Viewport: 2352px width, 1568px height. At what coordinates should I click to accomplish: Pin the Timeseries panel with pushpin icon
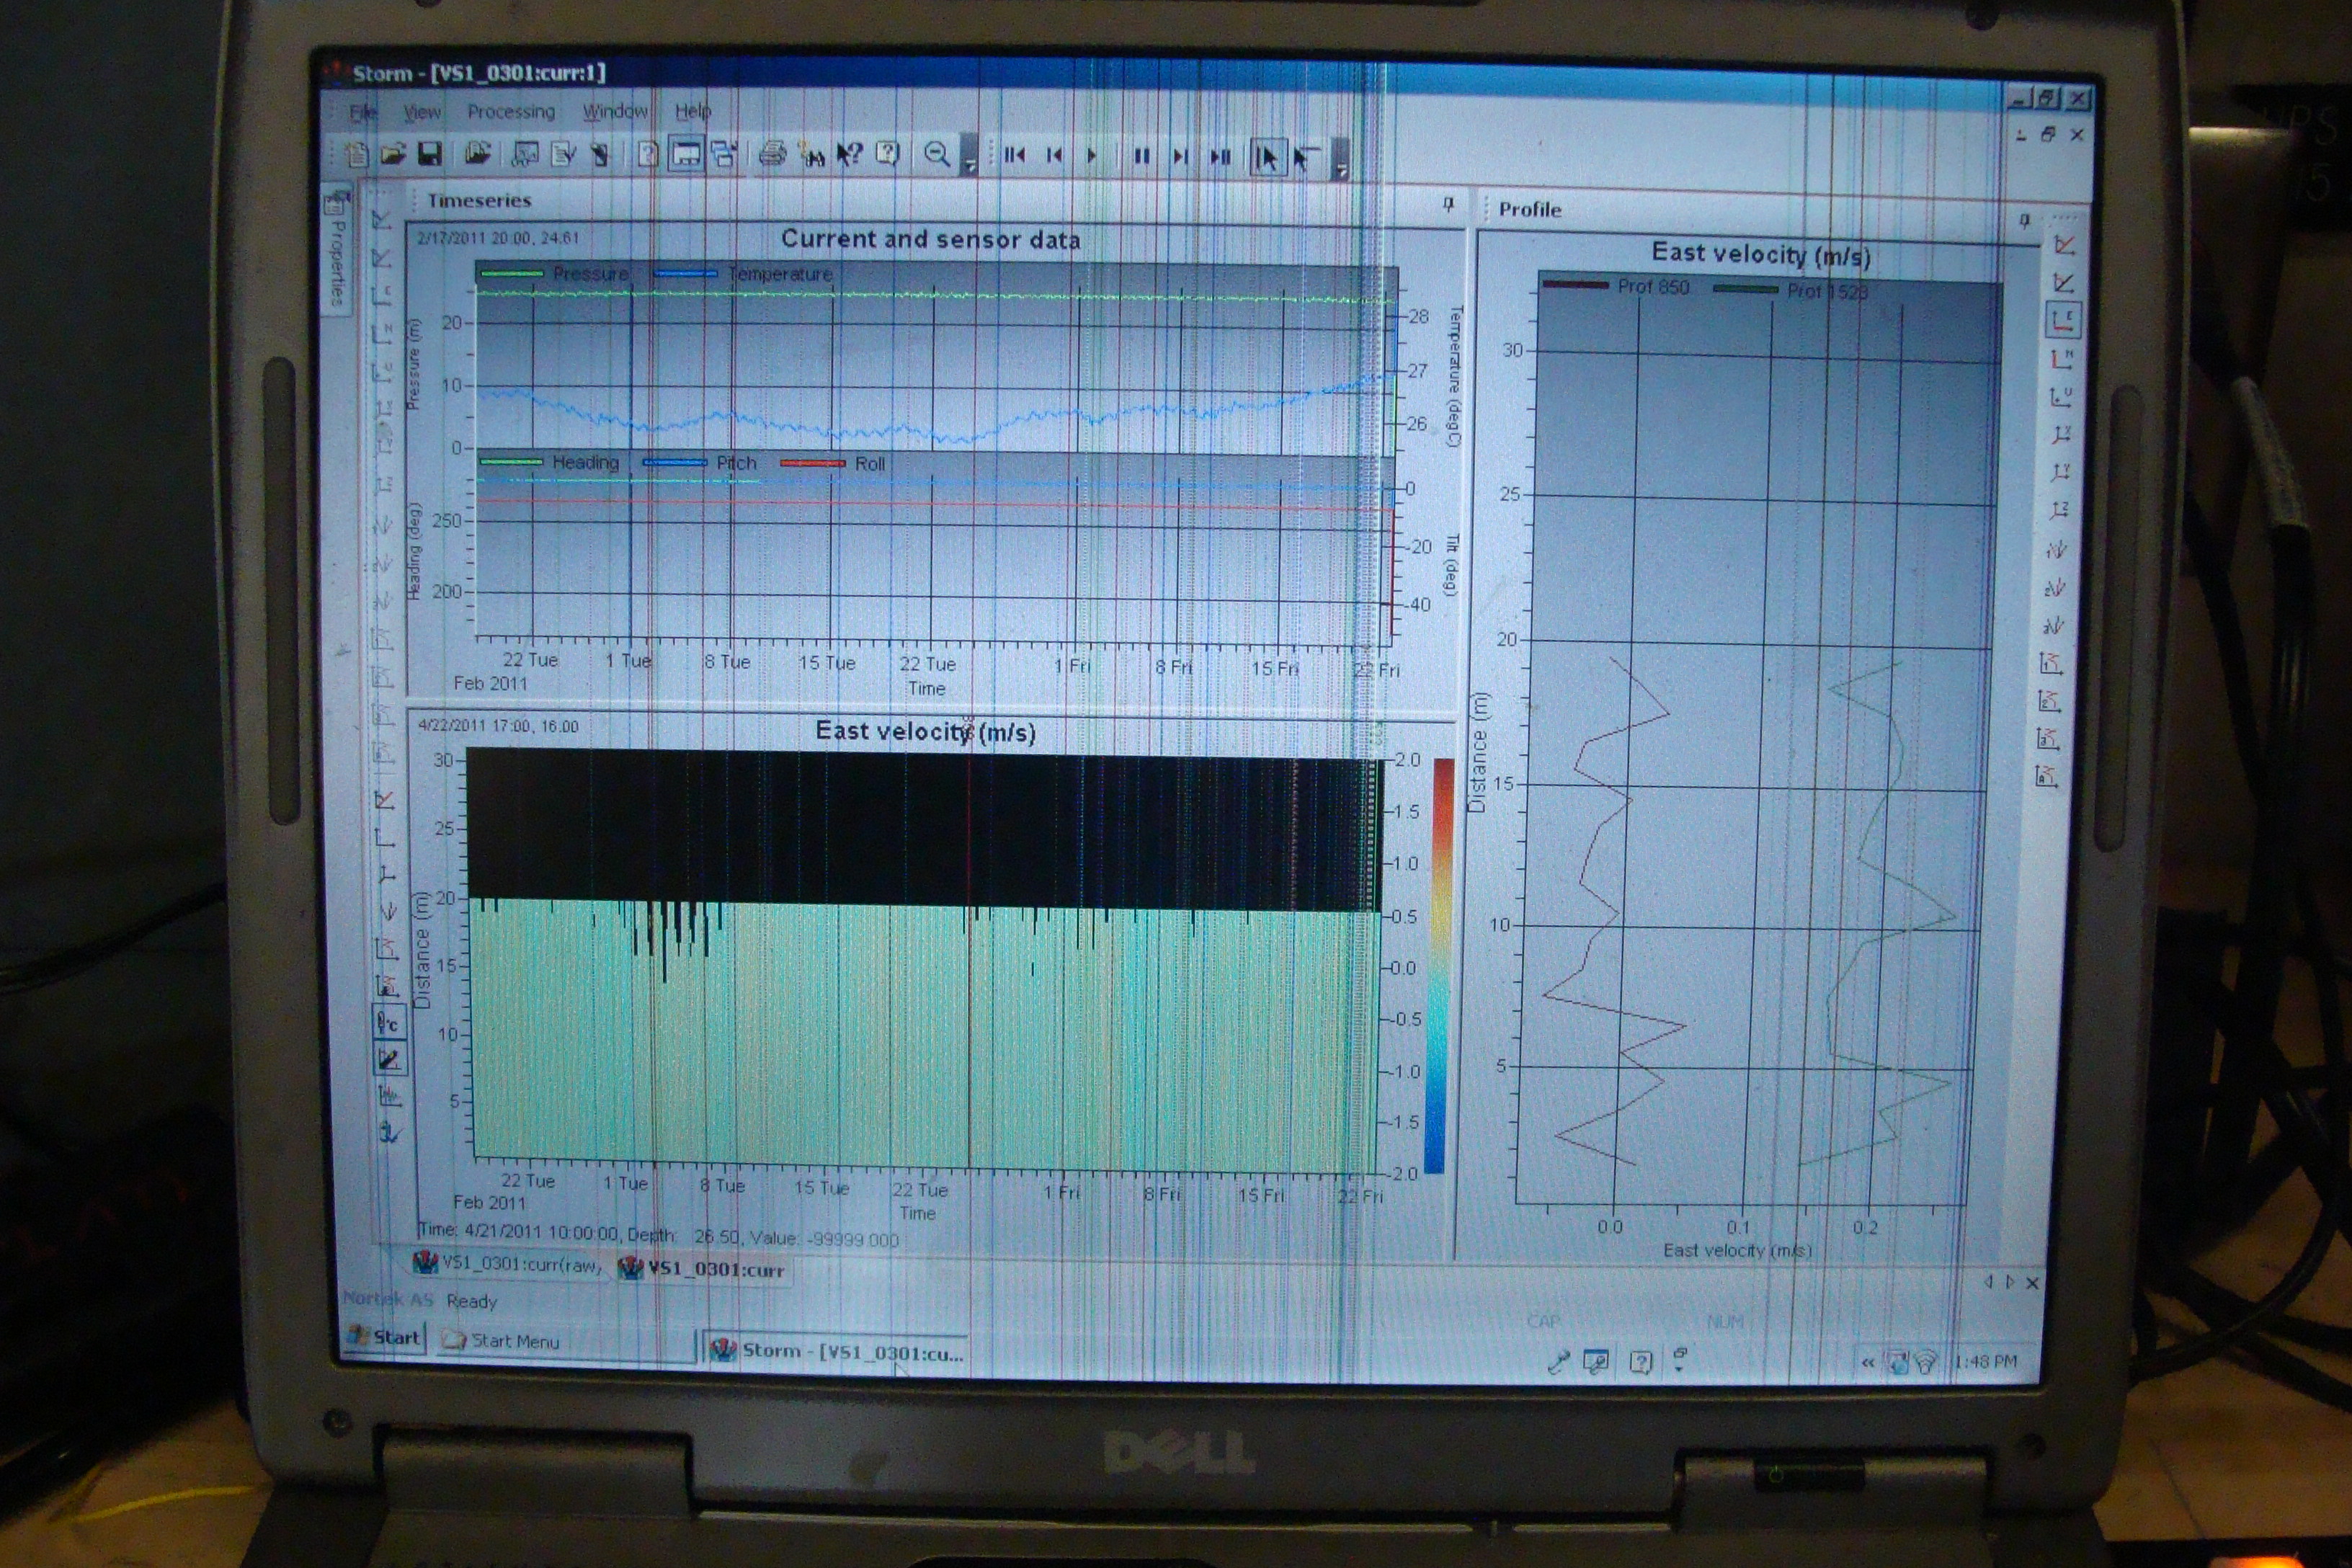point(1448,205)
